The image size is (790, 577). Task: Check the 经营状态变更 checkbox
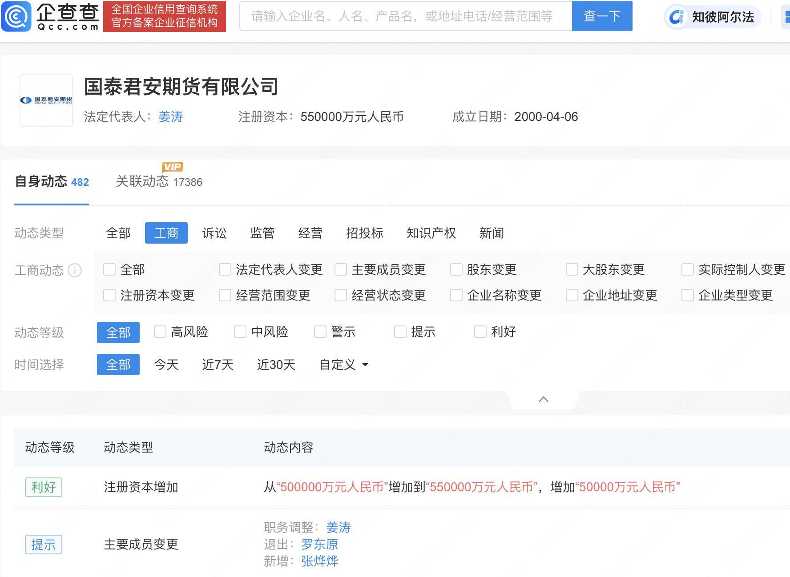tap(341, 295)
